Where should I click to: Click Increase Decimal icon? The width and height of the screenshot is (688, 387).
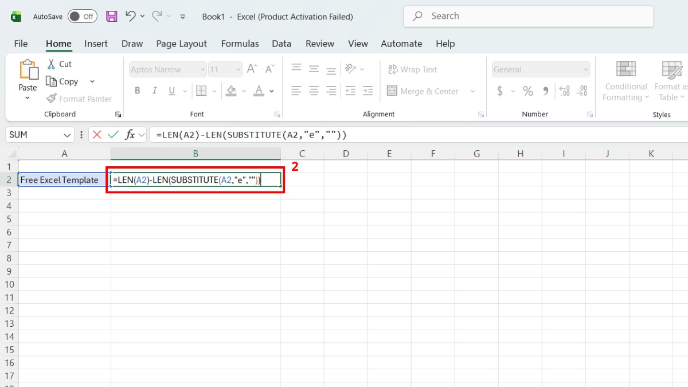click(x=565, y=91)
